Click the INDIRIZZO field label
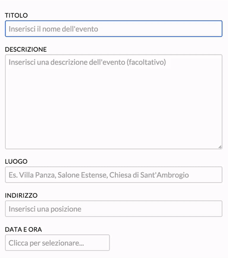 (21, 195)
